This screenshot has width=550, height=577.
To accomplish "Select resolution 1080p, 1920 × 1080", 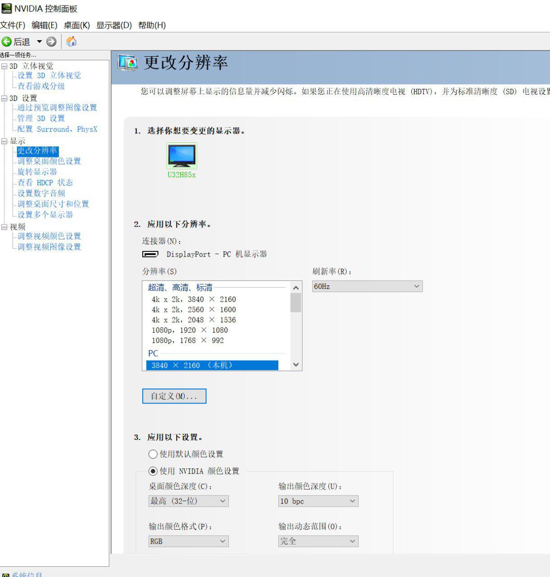I will coord(190,330).
